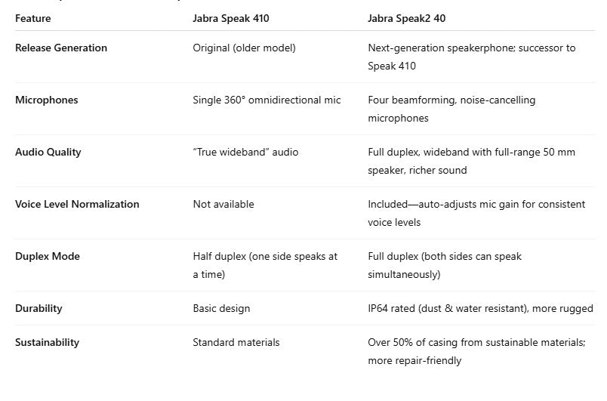
Task: Select the Microphones row label
Action: (x=46, y=100)
